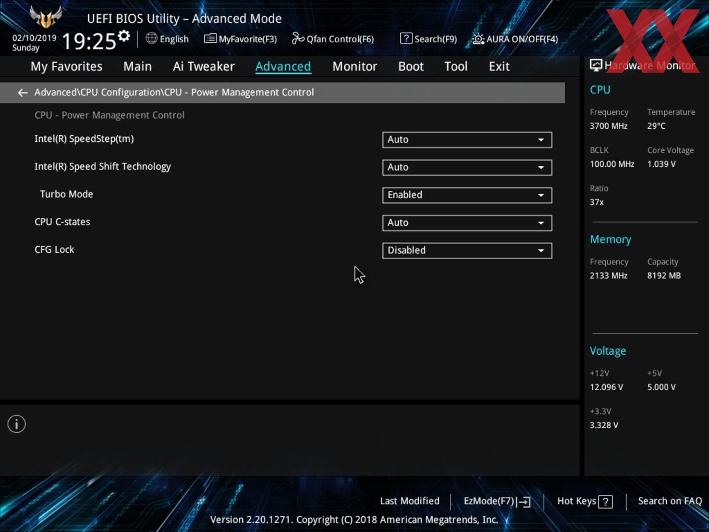Click the CPU - Power Management Control heading
This screenshot has width=709, height=532.
click(109, 115)
